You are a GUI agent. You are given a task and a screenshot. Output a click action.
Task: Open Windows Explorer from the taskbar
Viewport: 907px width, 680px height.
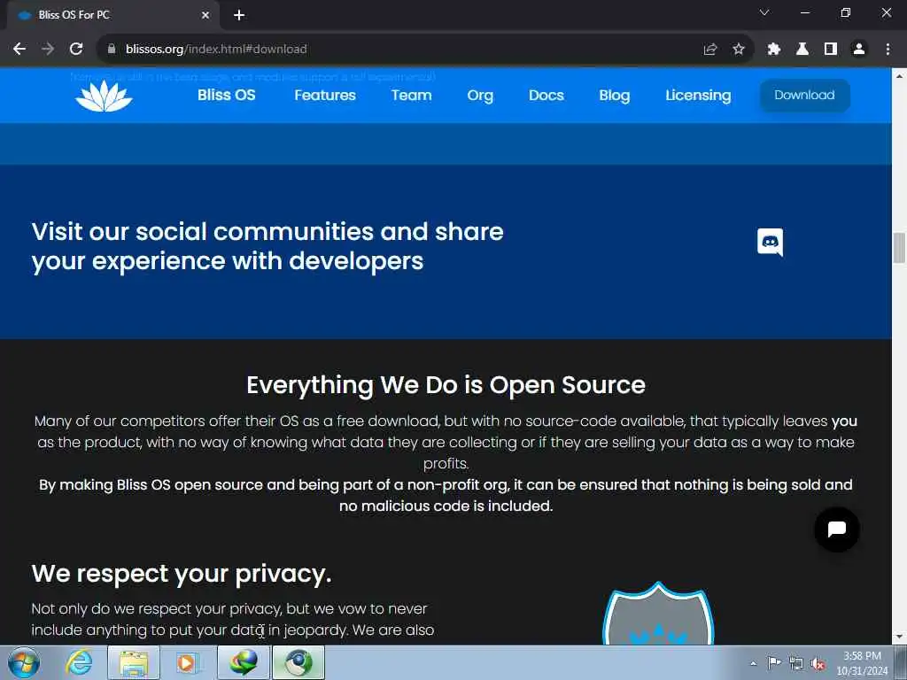[134, 662]
